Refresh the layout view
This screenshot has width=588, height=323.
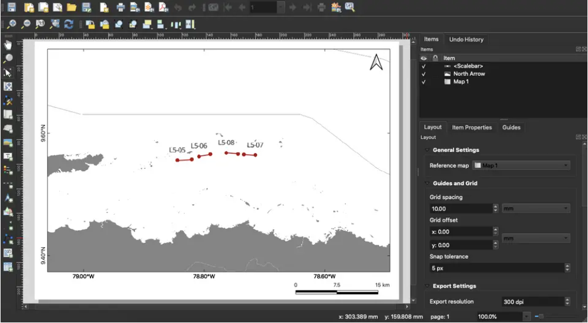[x=69, y=24]
